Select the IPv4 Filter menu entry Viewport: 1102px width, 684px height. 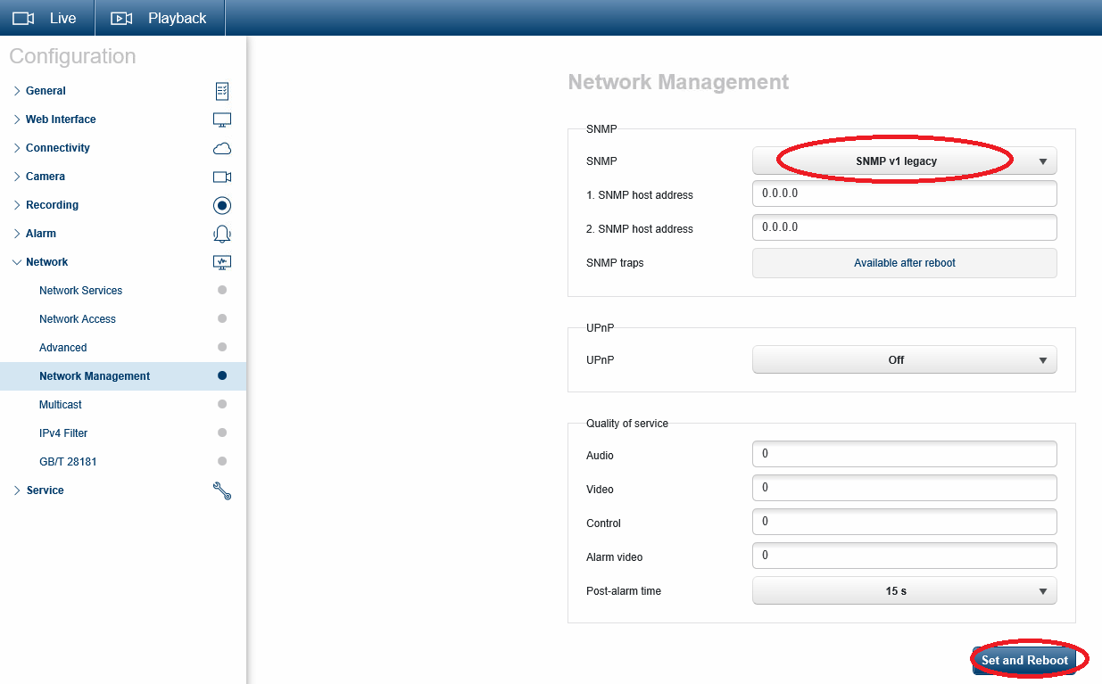(63, 433)
